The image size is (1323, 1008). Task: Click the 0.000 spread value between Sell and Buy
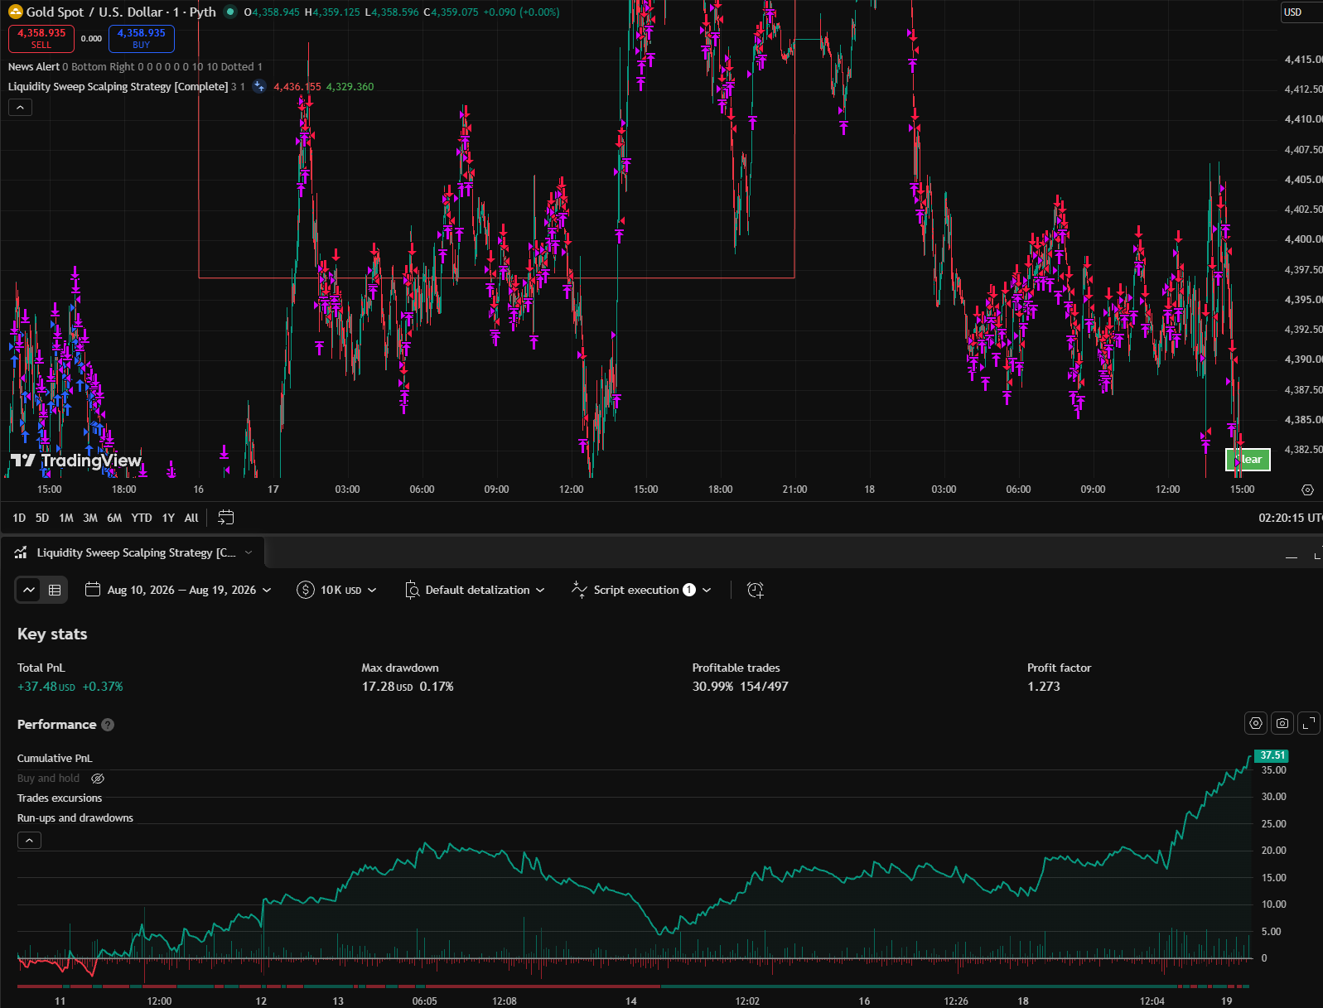coord(91,38)
